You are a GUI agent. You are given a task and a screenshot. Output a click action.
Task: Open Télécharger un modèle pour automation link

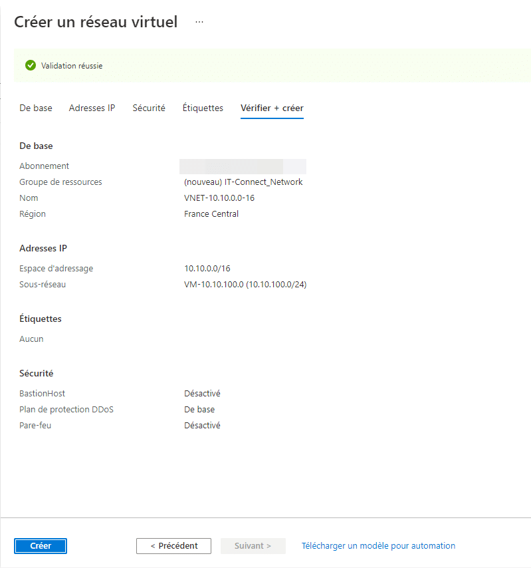[x=378, y=546]
